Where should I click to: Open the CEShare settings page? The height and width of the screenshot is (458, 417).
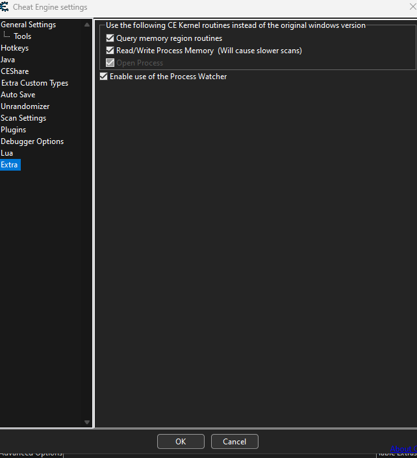coord(15,71)
